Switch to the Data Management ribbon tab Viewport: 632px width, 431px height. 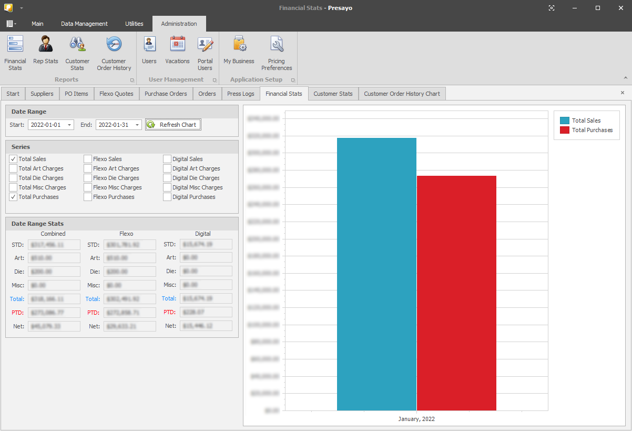click(84, 24)
